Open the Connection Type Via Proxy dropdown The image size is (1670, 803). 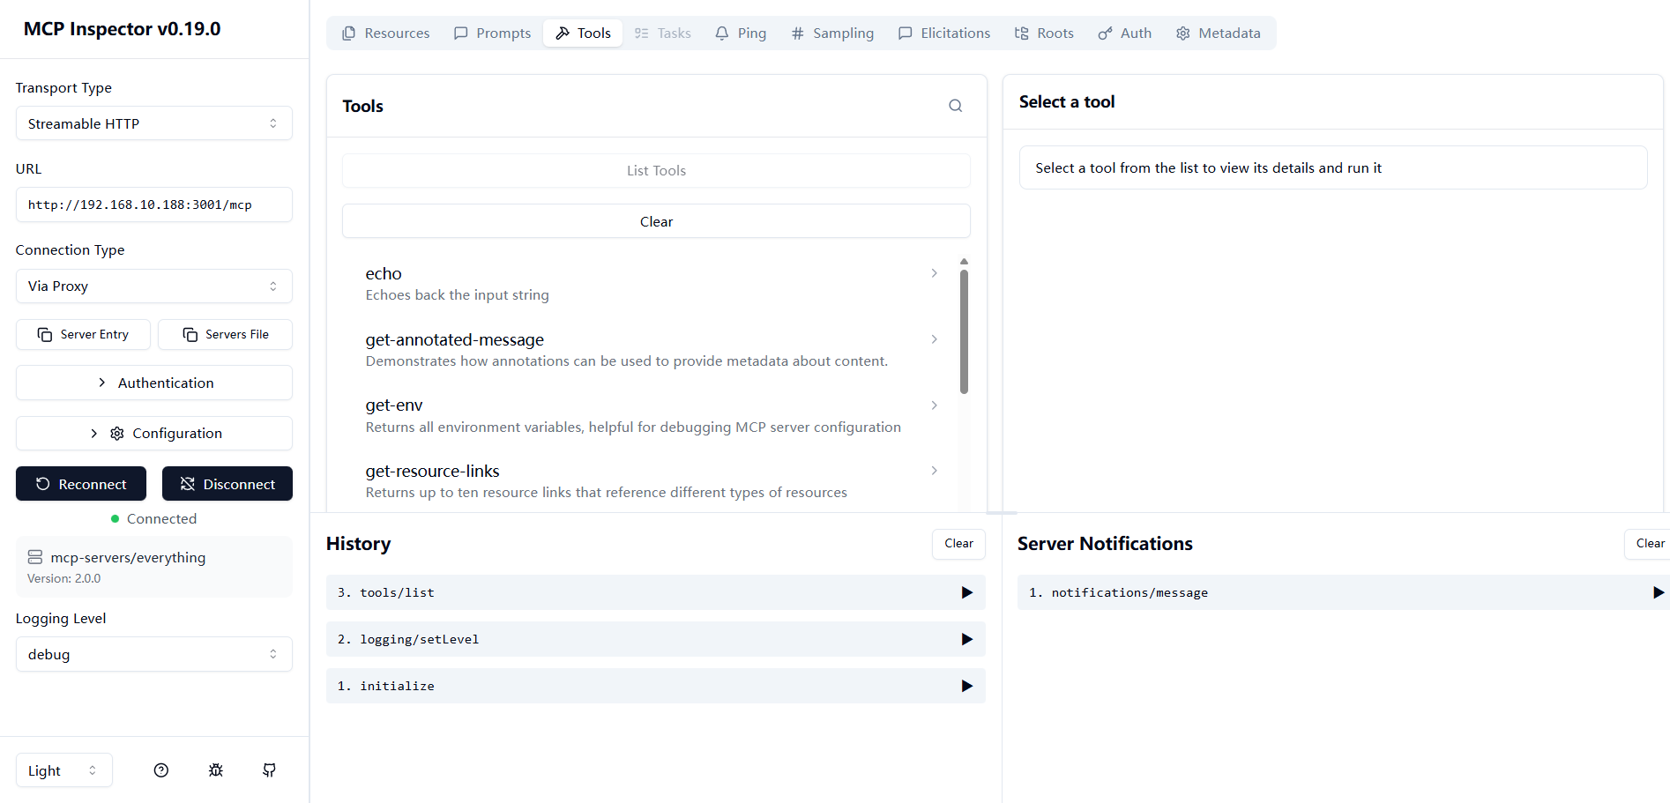(154, 286)
